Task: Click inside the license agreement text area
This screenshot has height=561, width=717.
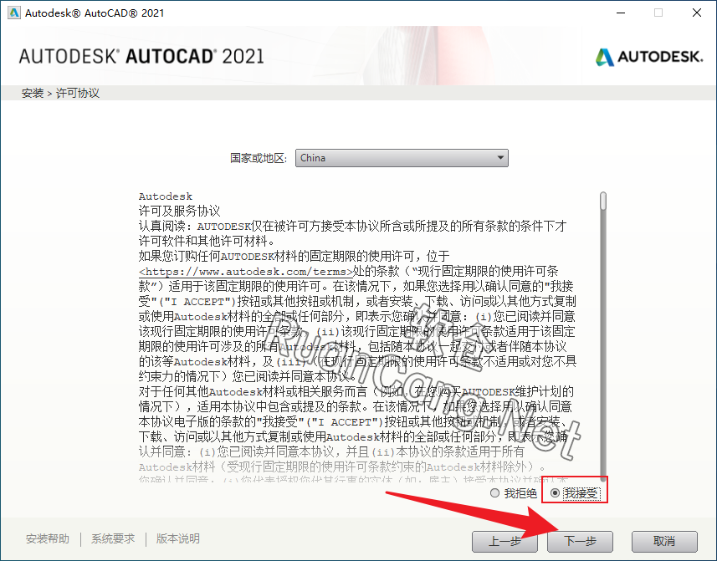Action: [360, 334]
